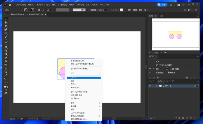Screen dimensions: 203x124
Task: Open the オブジェクト(O) menu
Action: [x=43, y=5]
